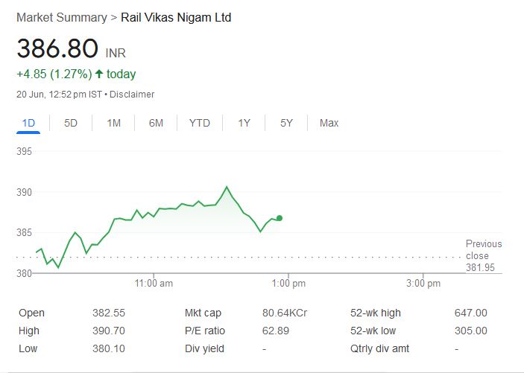Viewport: 524px width, 373px height.
Task: Click the Previous close 381.95 label
Action: click(483, 255)
